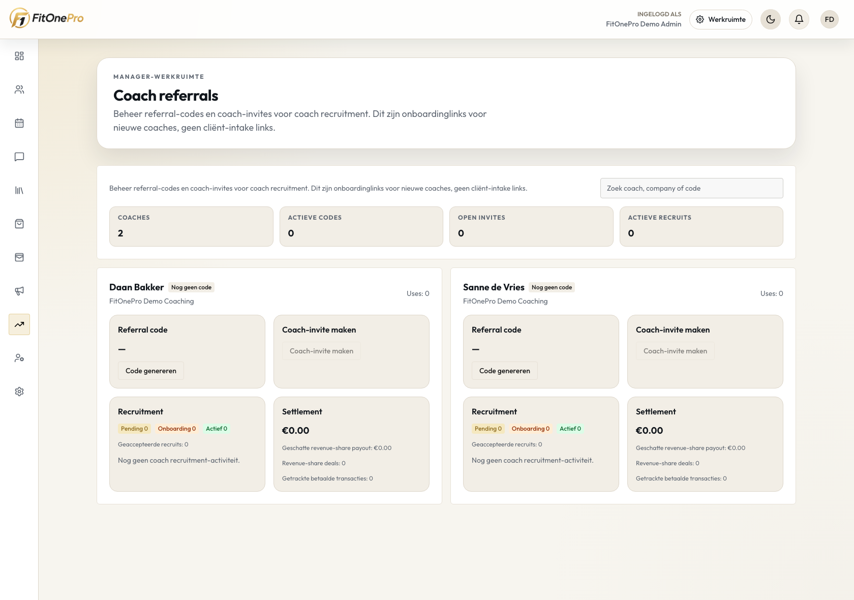Click Getrackte betaalde transacties: 0 for Sanne de Vries
The width and height of the screenshot is (854, 600).
click(x=681, y=478)
